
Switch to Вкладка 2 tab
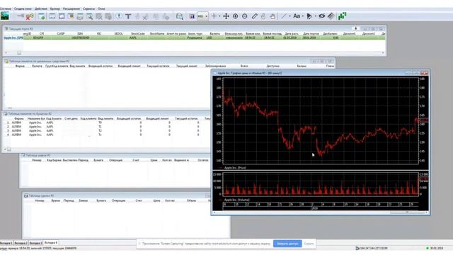point(21,243)
